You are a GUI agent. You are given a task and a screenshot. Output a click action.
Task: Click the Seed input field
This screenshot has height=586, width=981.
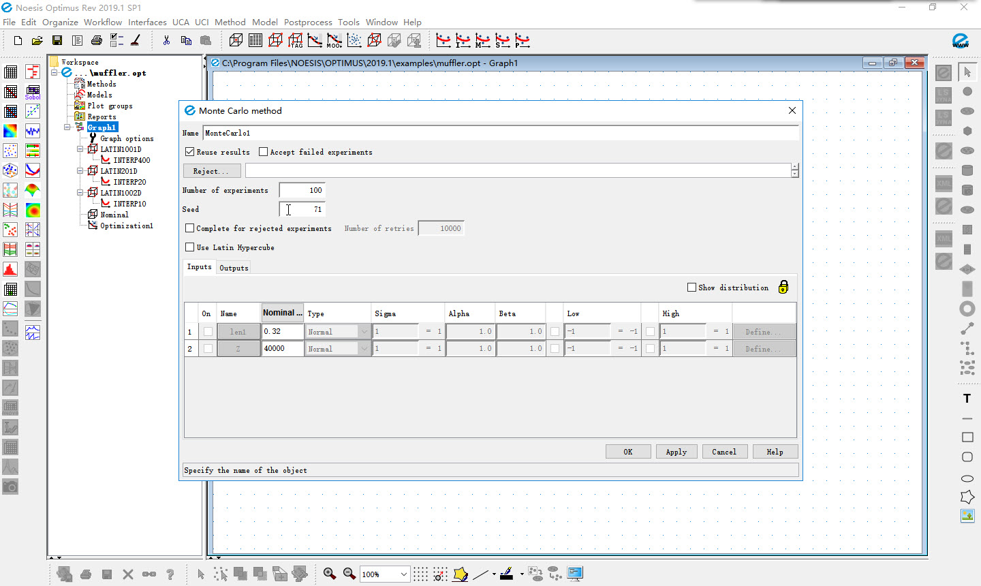pos(302,209)
